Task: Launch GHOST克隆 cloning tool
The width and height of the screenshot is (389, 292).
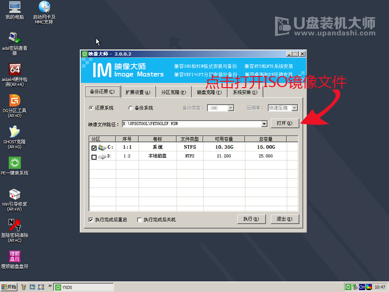Action: [x=14, y=135]
